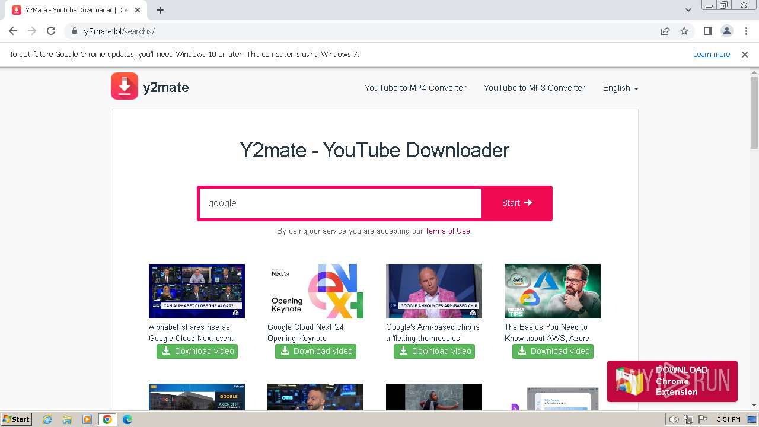Click the Start button to search
The height and width of the screenshot is (427, 759).
click(517, 203)
